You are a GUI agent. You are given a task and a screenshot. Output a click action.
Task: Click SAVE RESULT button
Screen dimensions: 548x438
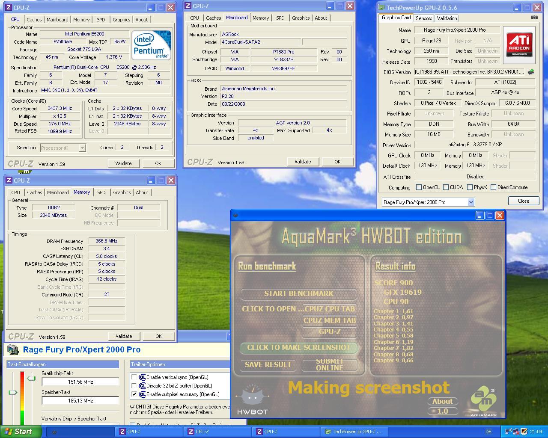tap(268, 364)
